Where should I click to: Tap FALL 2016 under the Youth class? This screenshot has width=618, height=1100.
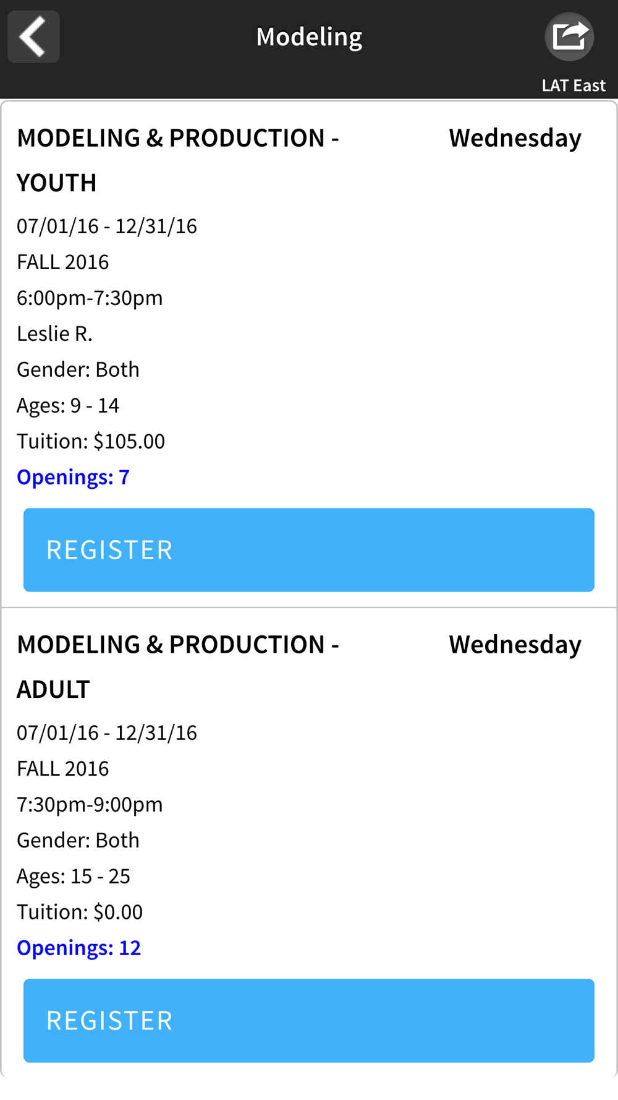pyautogui.click(x=62, y=262)
